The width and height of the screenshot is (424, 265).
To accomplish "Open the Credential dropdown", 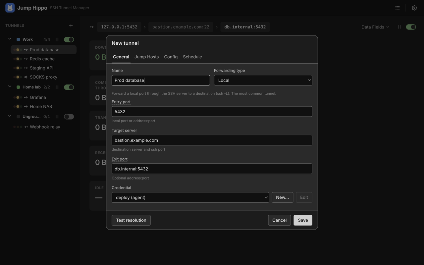I will [190, 197].
